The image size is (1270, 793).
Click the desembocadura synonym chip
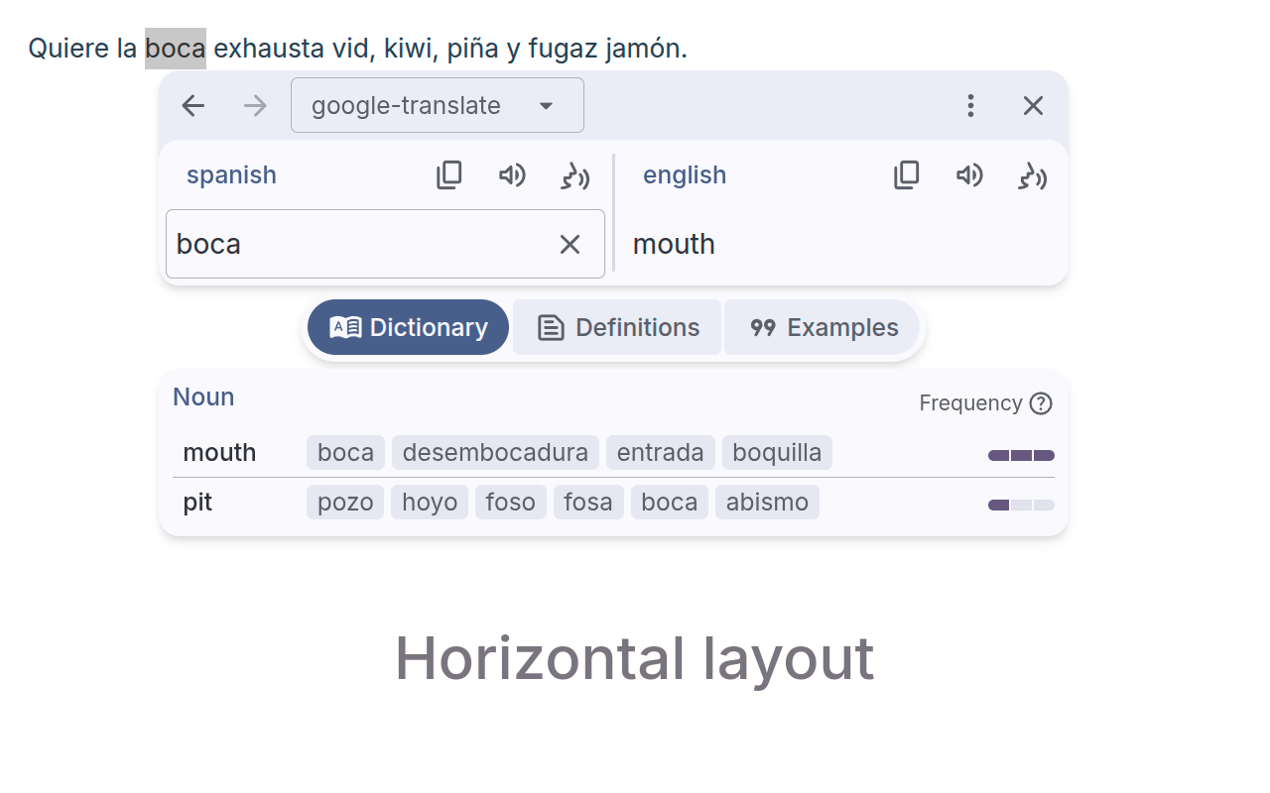[495, 453]
